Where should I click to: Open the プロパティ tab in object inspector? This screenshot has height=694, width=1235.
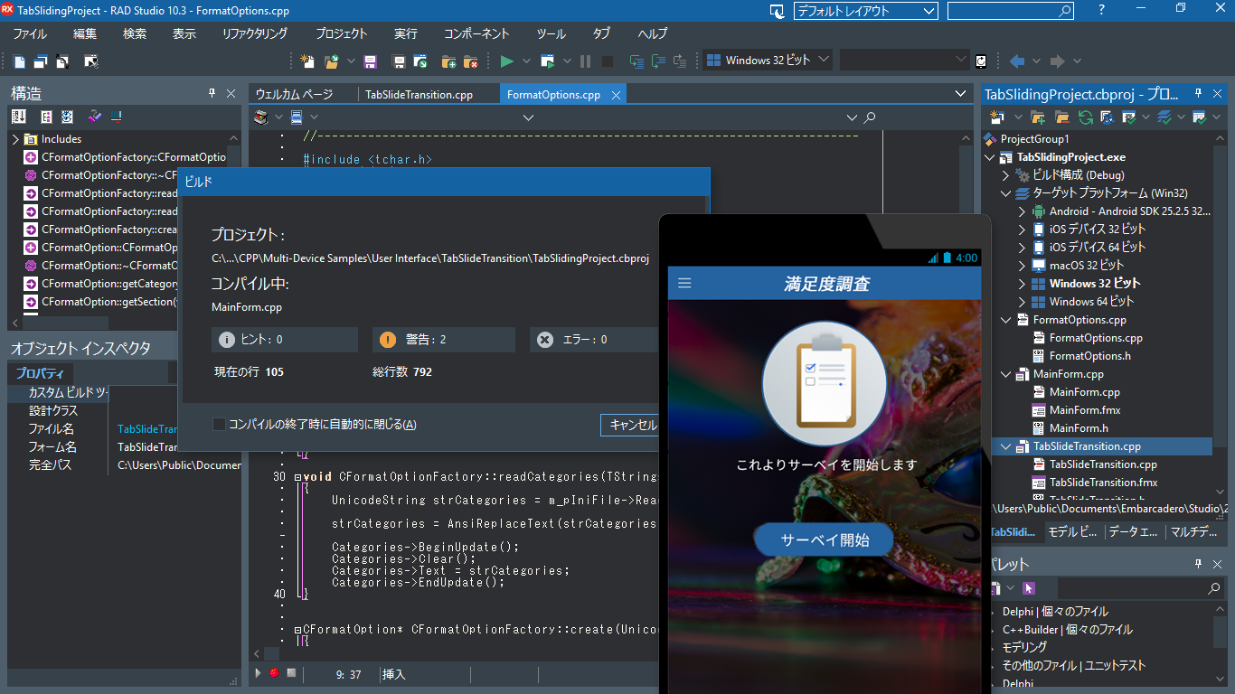coord(40,373)
